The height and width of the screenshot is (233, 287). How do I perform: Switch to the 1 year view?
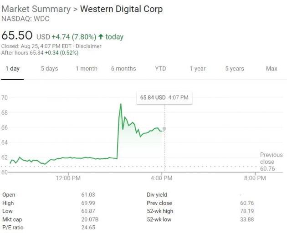pyautogui.click(x=198, y=69)
